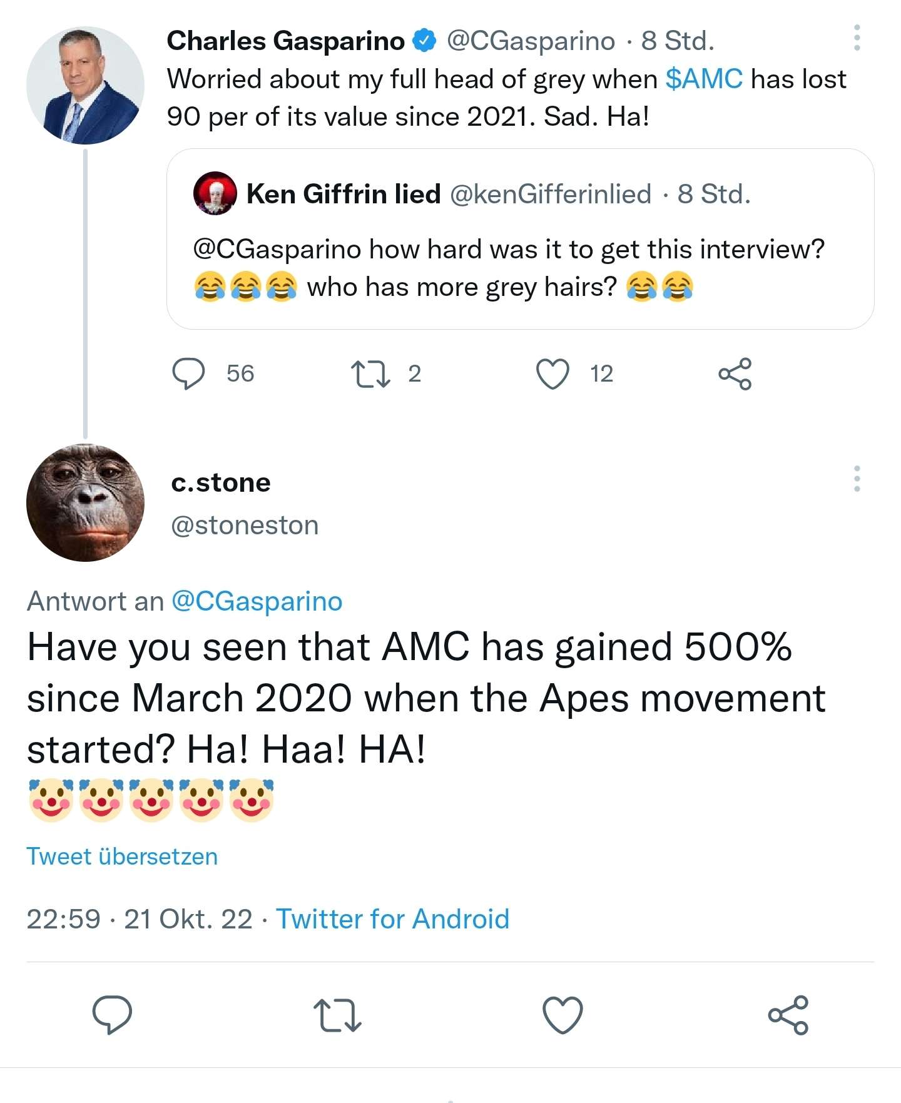The image size is (901, 1103).
Task: Share c.stone's tweet
Action: [788, 1014]
